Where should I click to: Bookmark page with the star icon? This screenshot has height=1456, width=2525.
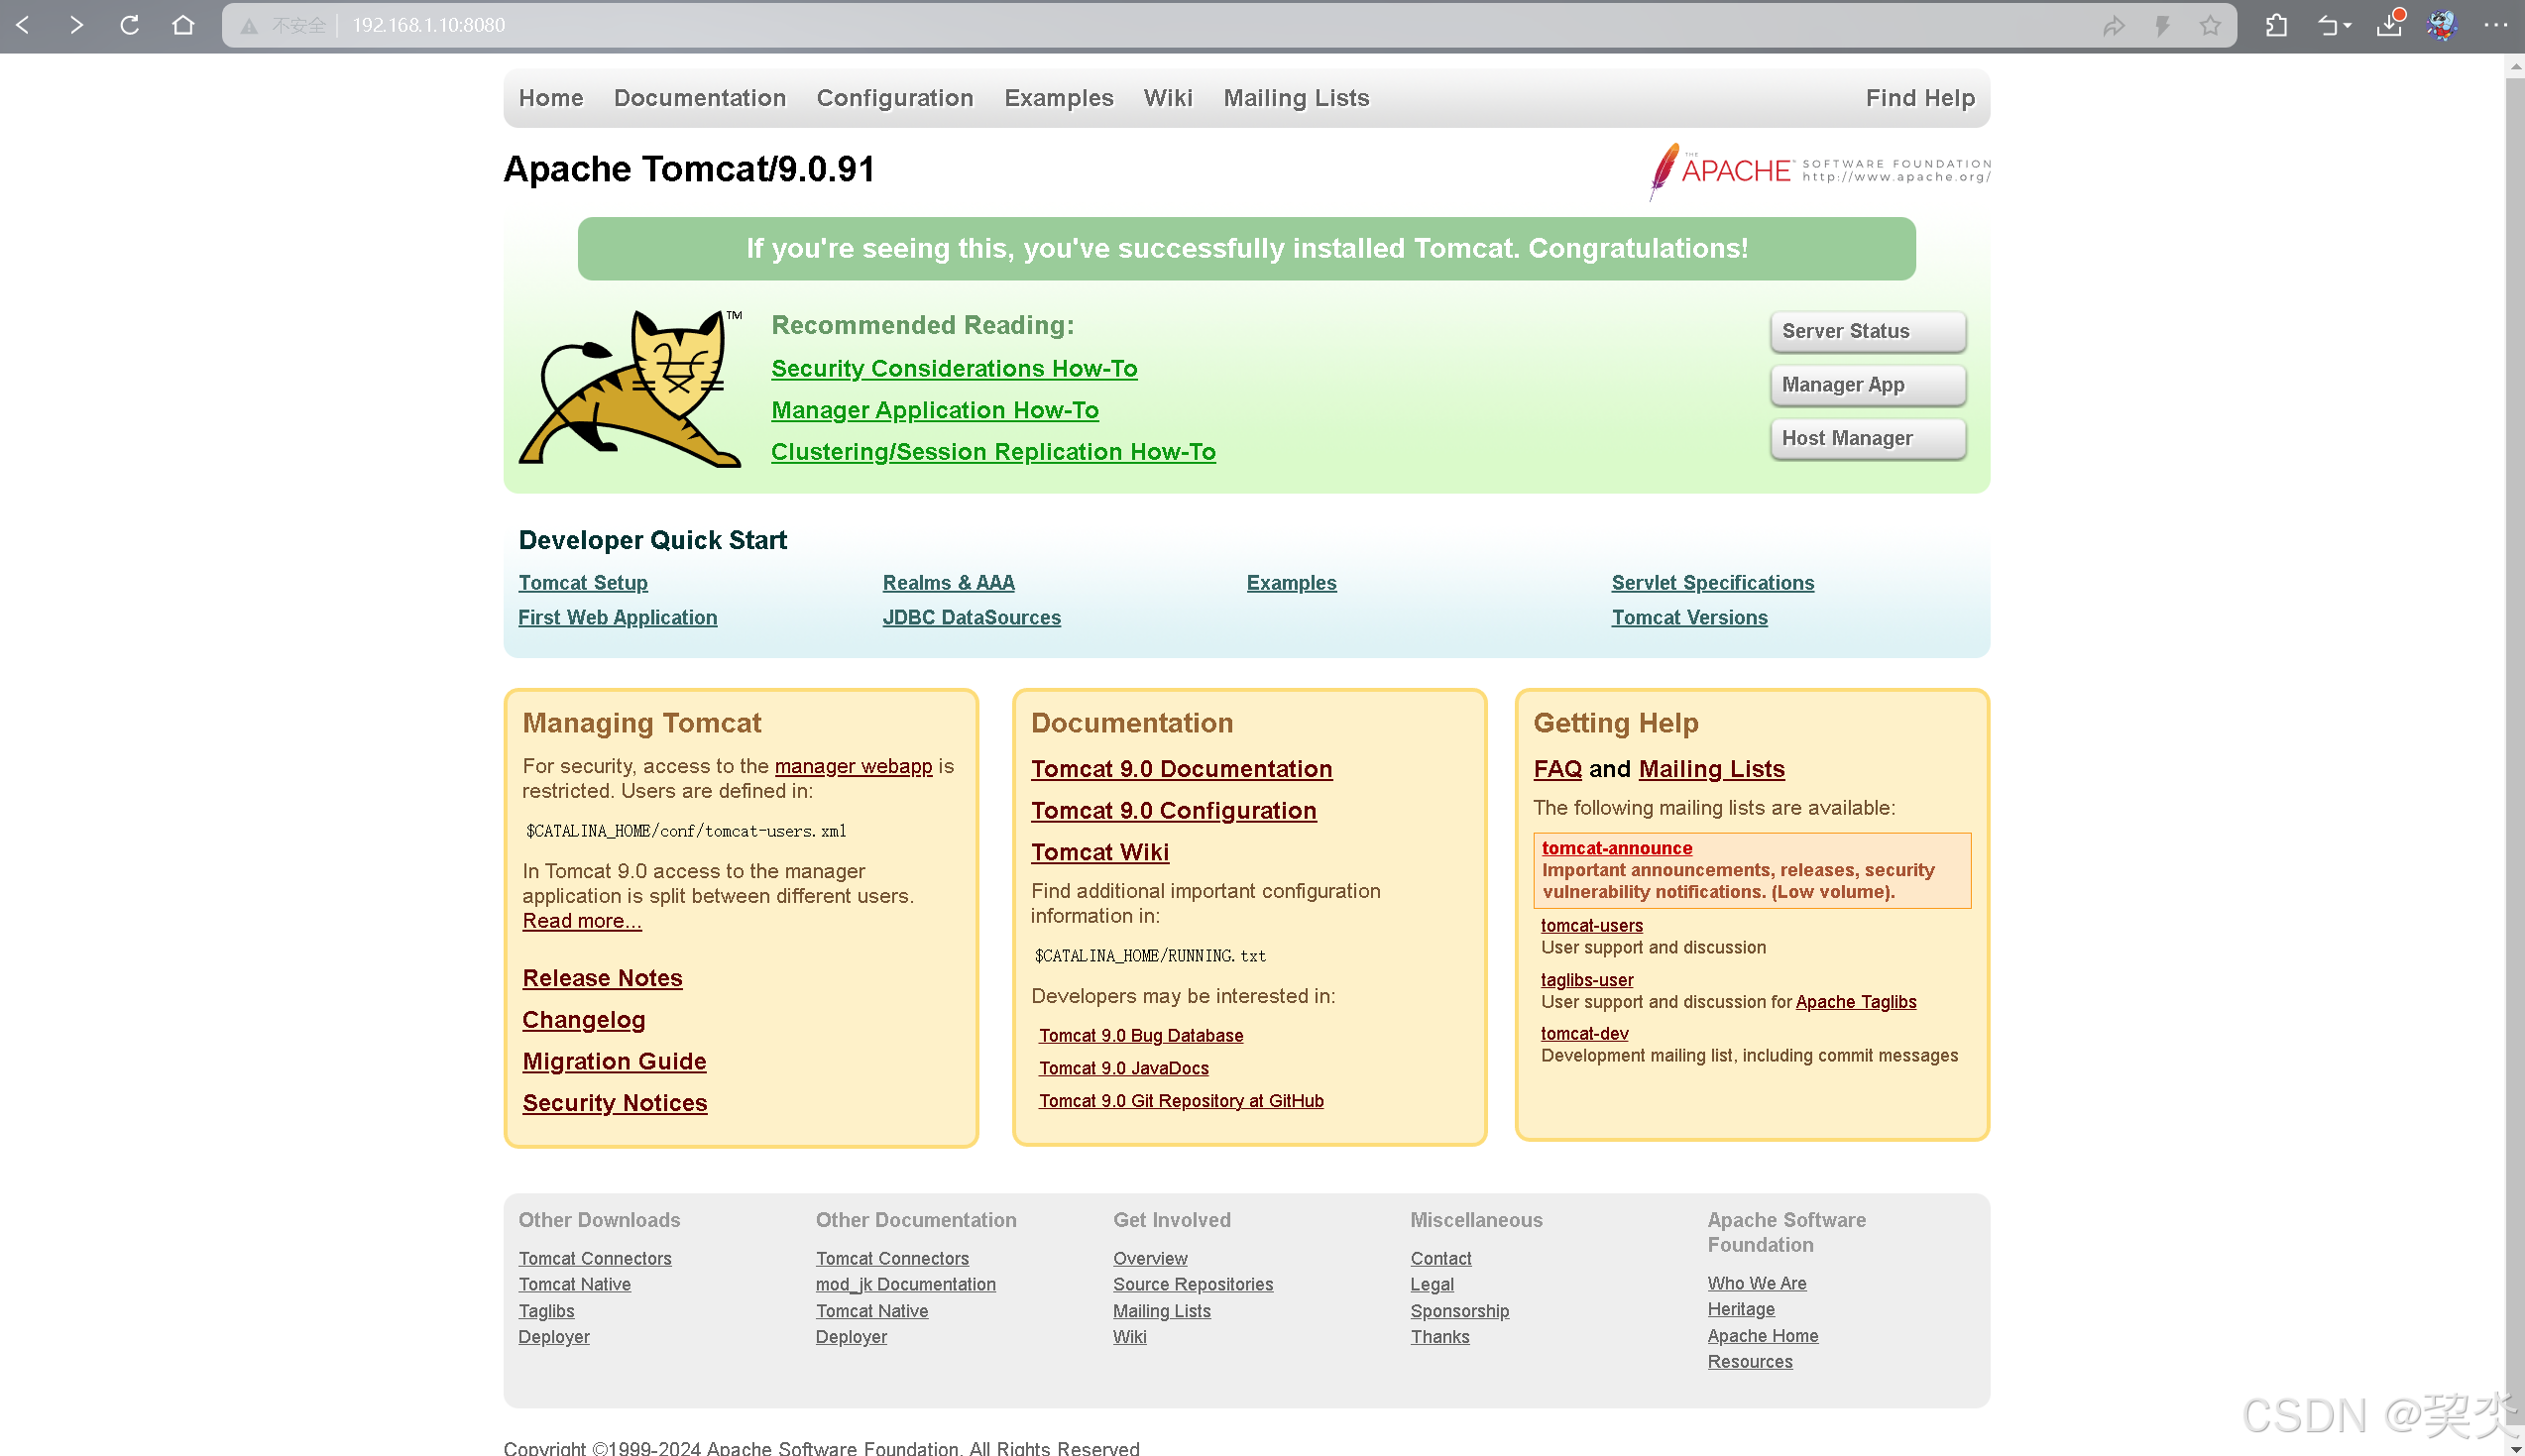point(2210,25)
